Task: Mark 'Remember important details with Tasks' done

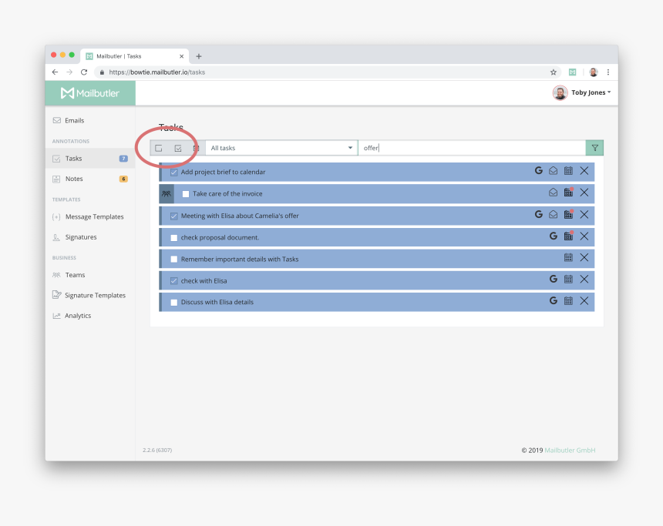Action: pyautogui.click(x=173, y=259)
